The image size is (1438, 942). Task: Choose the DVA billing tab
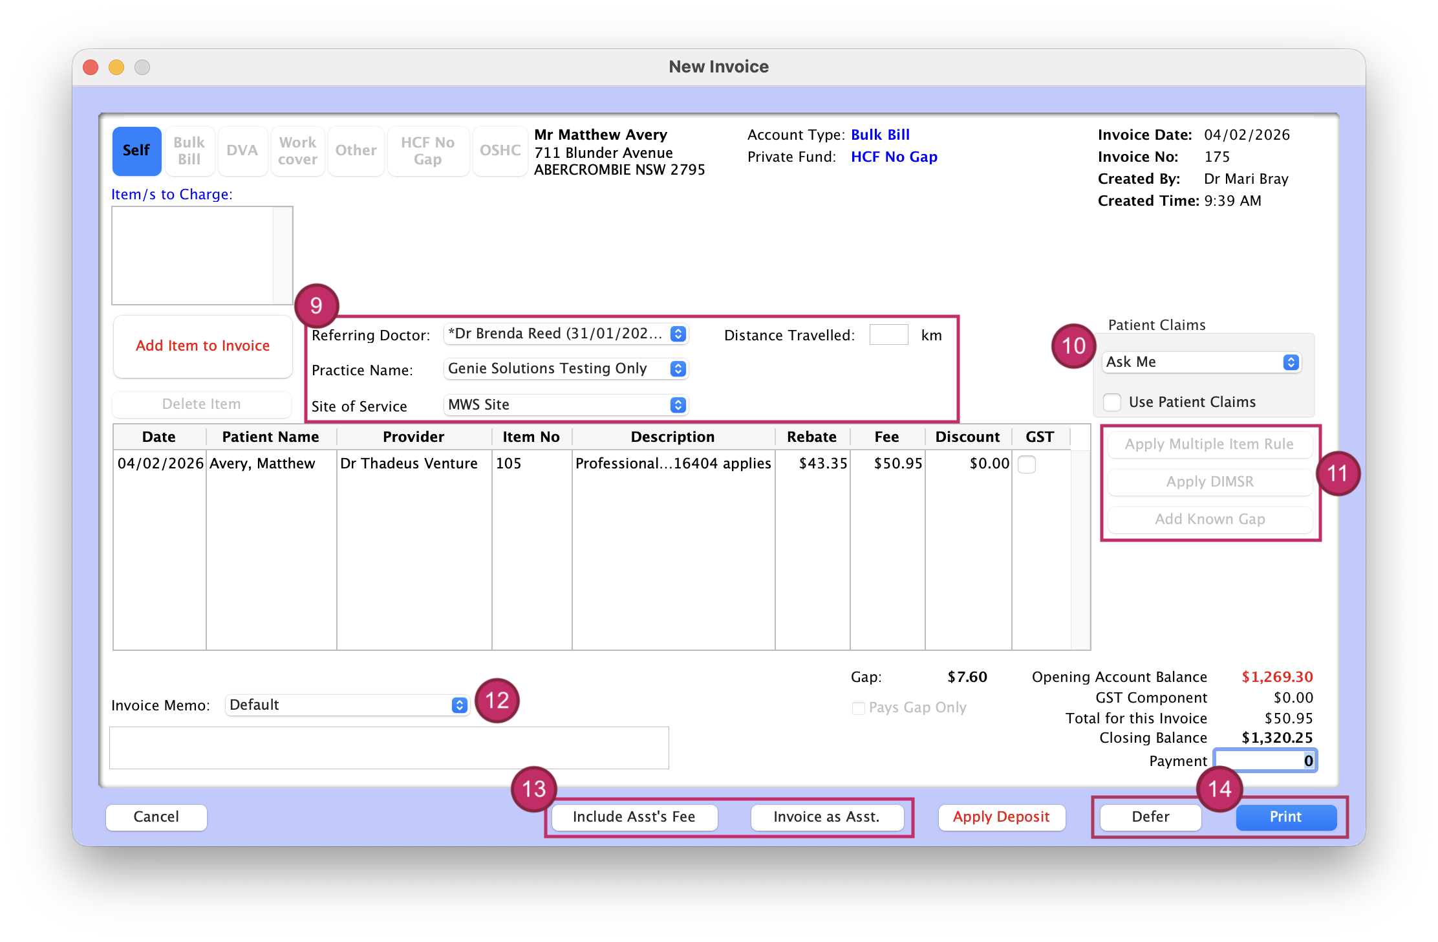(242, 151)
